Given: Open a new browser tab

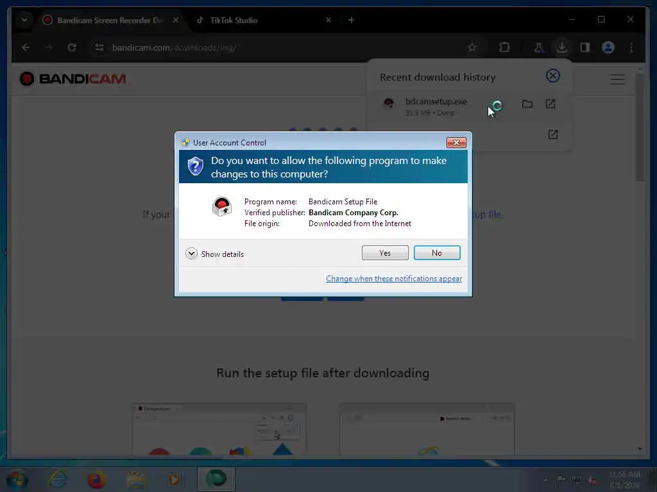Looking at the screenshot, I should click(351, 20).
